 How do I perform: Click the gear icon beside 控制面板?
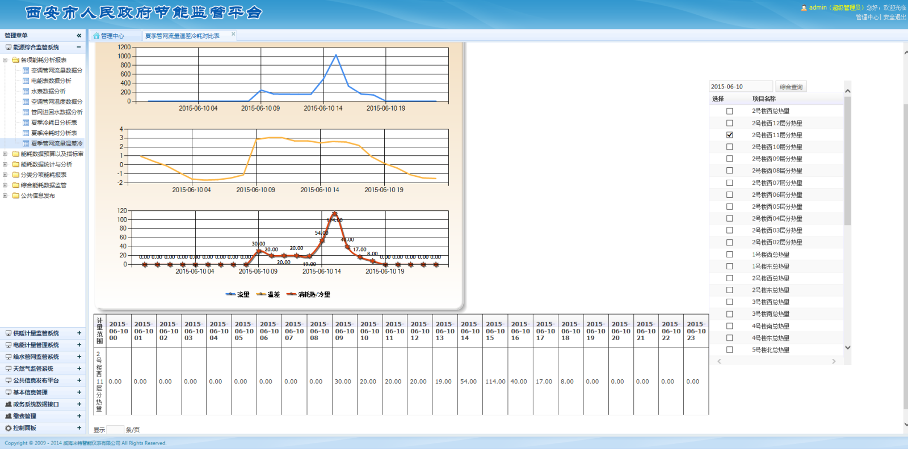coord(8,428)
